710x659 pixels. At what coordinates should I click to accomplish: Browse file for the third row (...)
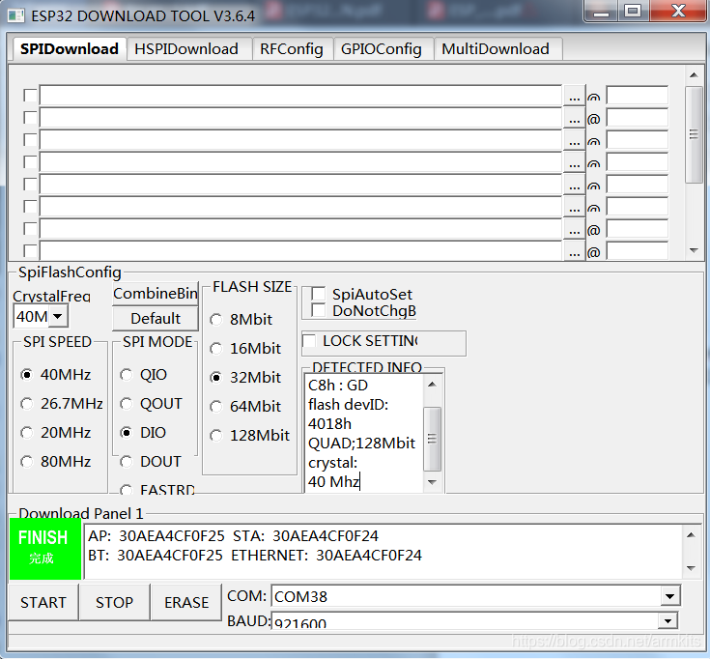[574, 140]
